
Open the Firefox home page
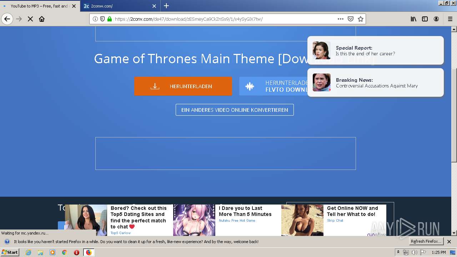(42, 19)
